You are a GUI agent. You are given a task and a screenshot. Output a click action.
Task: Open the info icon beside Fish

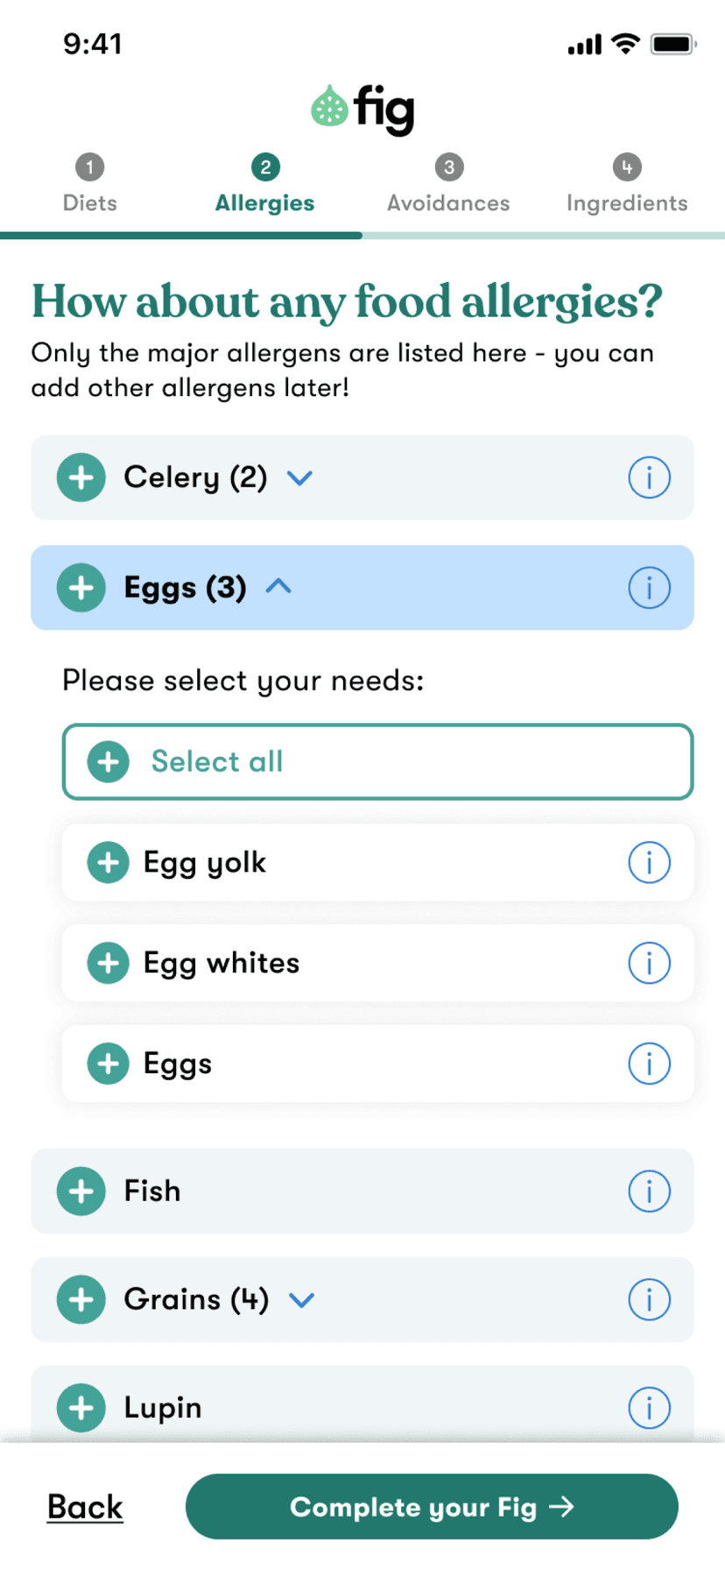(649, 1191)
